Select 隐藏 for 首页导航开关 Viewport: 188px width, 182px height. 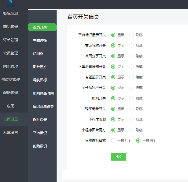(x=131, y=45)
